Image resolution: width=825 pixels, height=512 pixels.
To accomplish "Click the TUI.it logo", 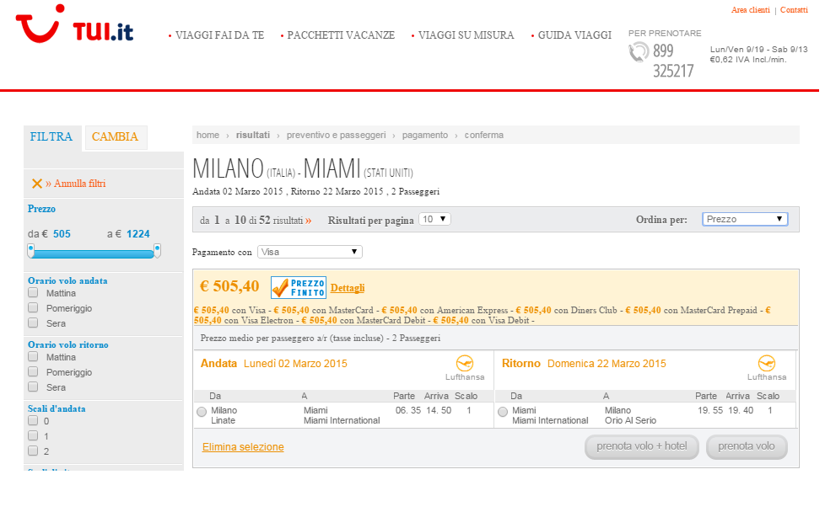I will click(75, 24).
